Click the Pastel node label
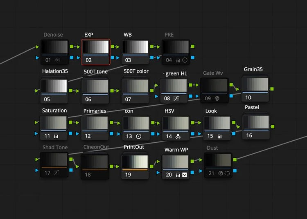Viewport: 307px width, 219px height. (252, 107)
